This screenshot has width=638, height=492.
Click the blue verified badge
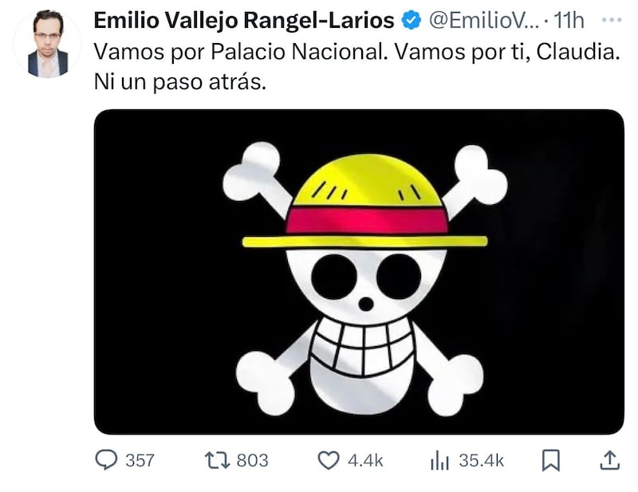(x=412, y=21)
